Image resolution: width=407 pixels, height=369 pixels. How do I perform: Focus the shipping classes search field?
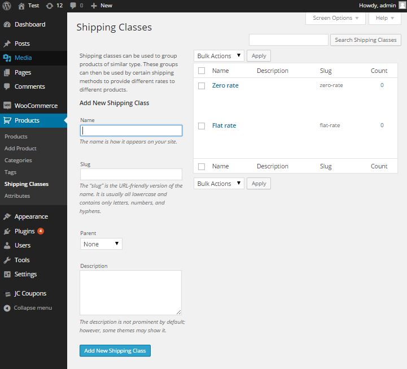pyautogui.click(x=288, y=40)
